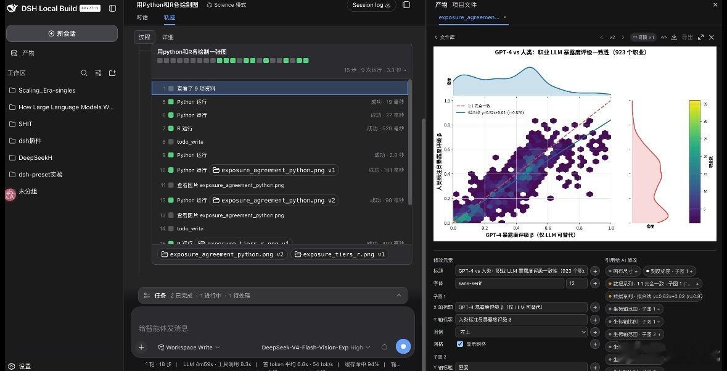The width and height of the screenshot is (727, 371).
Task: Switch to the 轨迹 trajectory tab
Action: 169,17
